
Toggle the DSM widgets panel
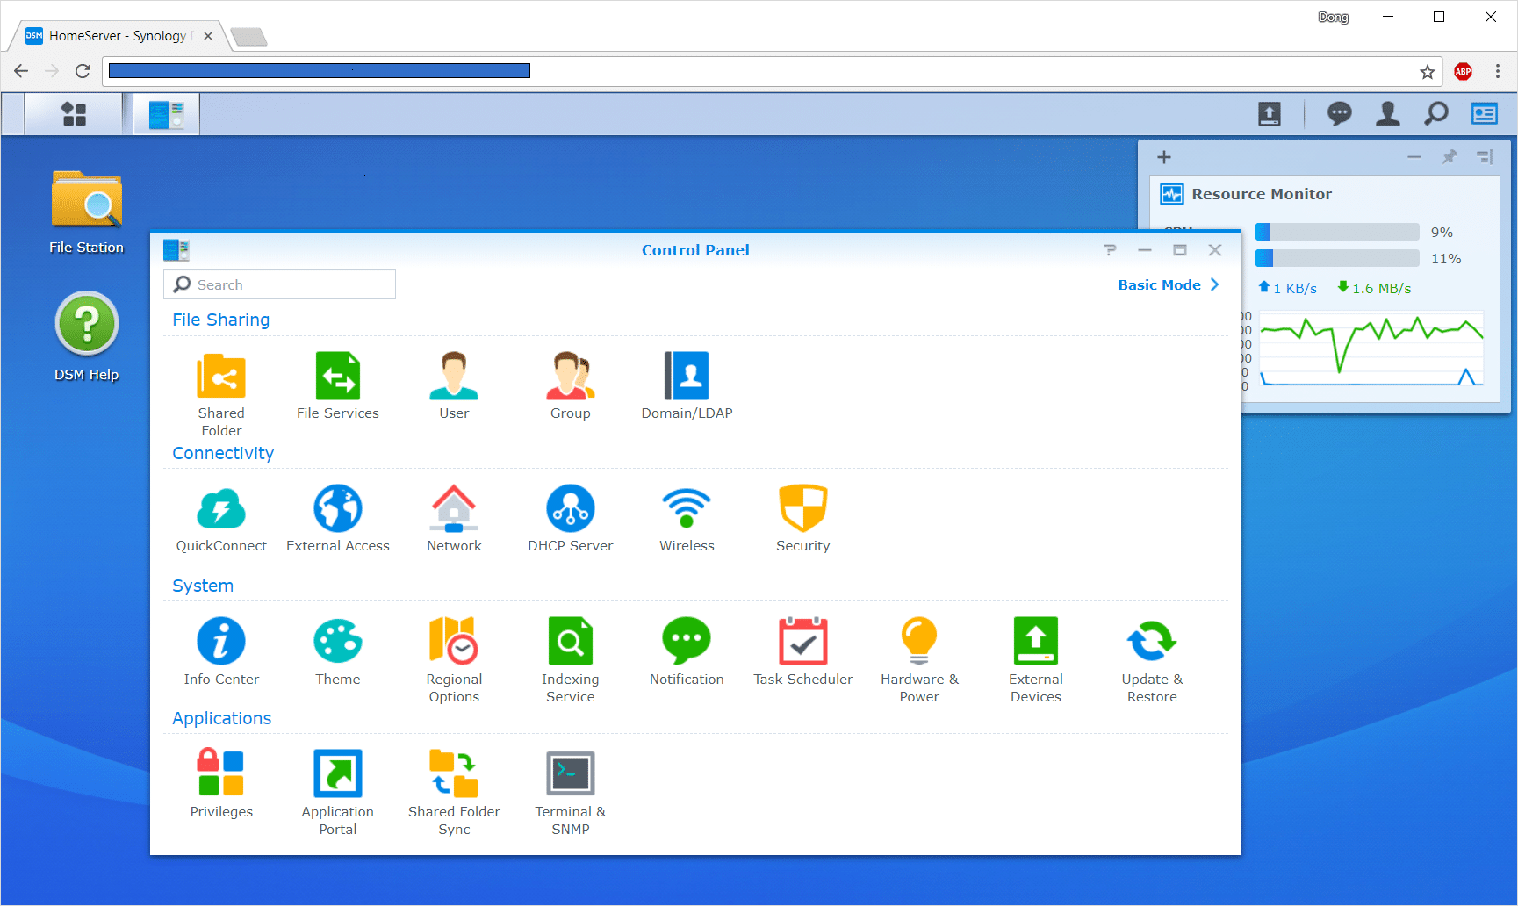coord(1485,114)
